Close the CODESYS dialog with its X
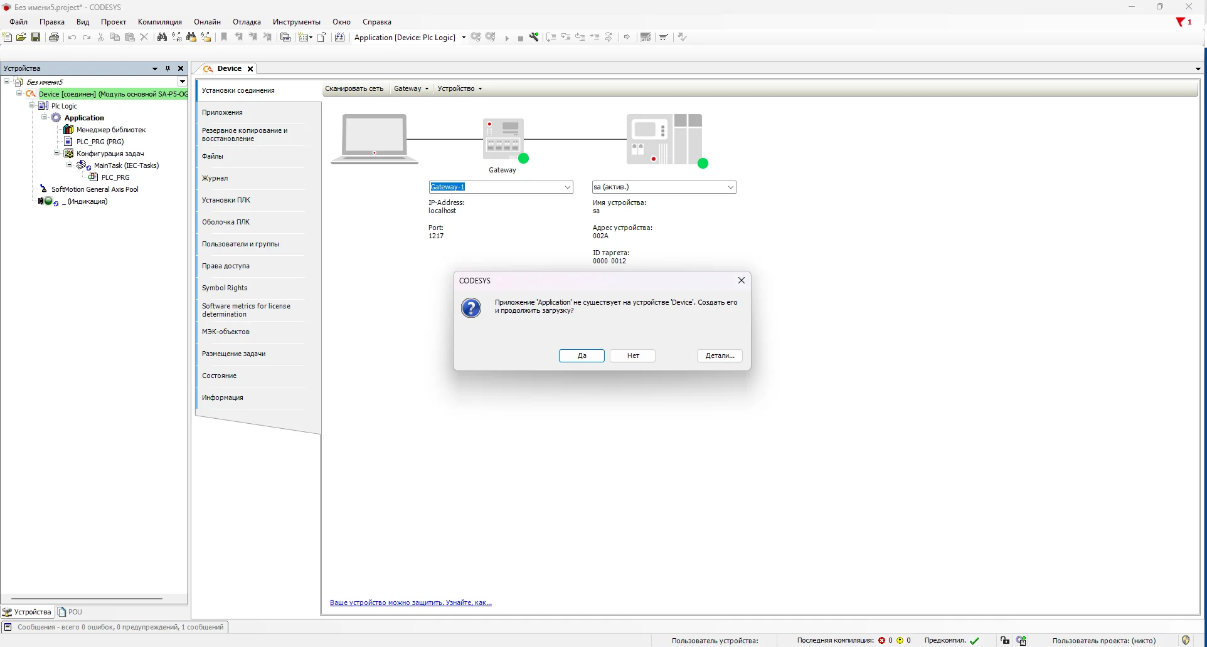 742,281
